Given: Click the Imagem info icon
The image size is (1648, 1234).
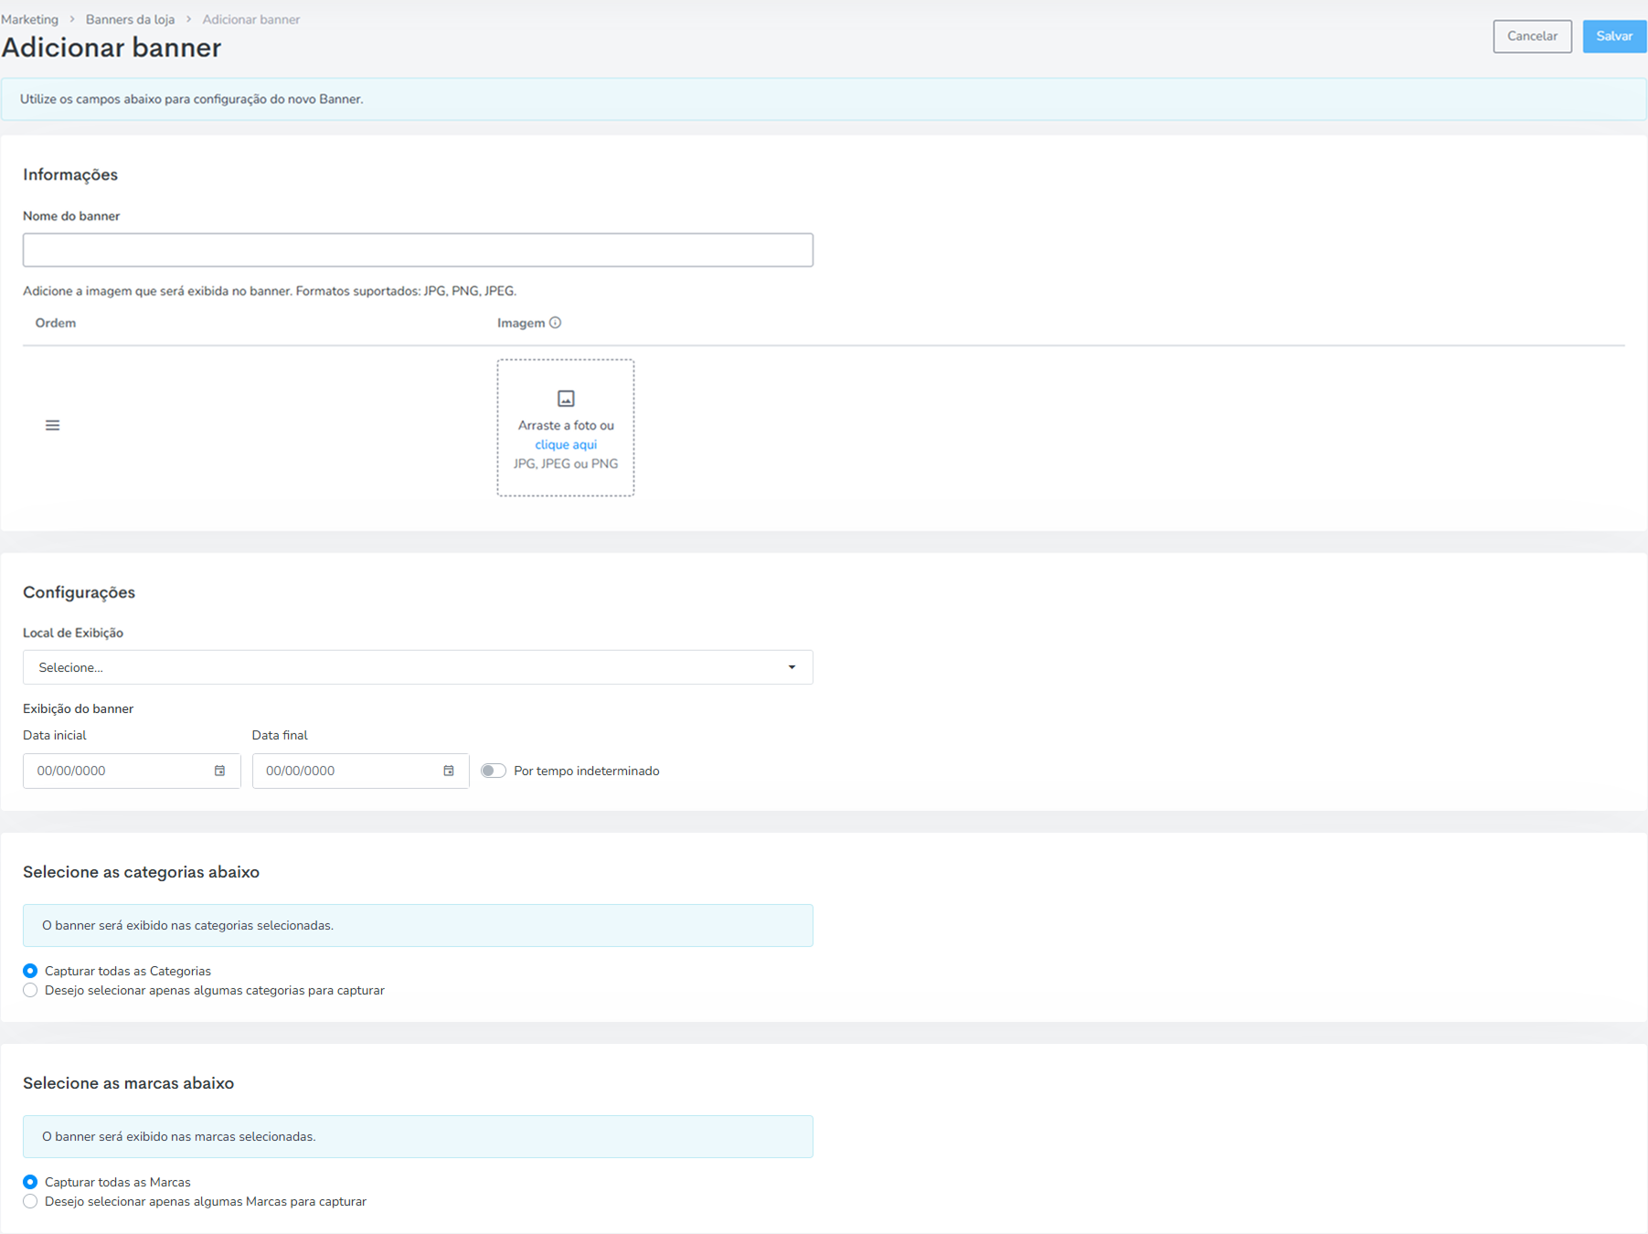Looking at the screenshot, I should pyautogui.click(x=555, y=323).
